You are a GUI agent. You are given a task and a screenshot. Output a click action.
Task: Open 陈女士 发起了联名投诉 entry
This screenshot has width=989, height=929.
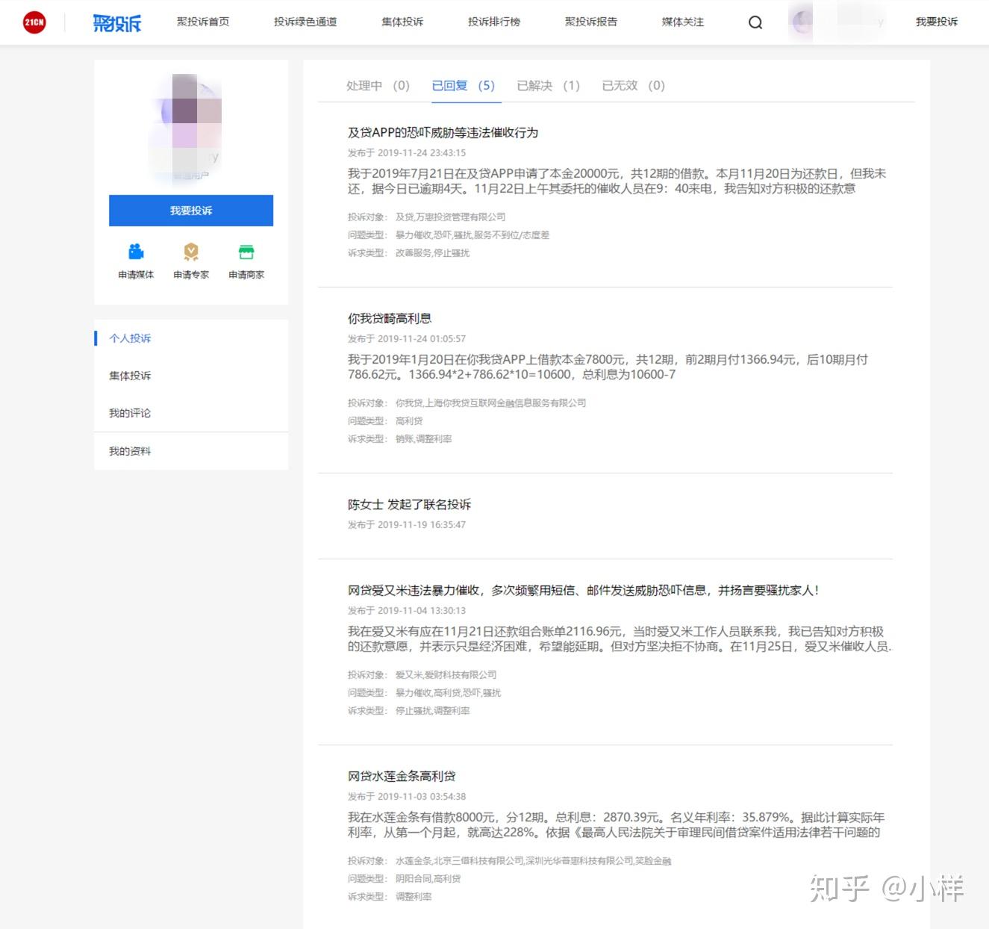tap(409, 505)
